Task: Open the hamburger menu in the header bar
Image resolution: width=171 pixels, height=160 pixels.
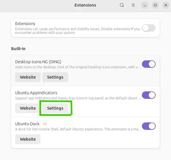Action: (133, 5)
